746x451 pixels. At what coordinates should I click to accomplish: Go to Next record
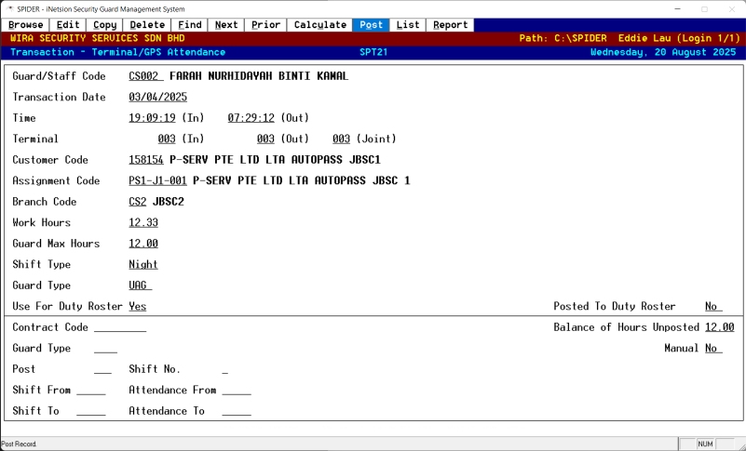226,25
